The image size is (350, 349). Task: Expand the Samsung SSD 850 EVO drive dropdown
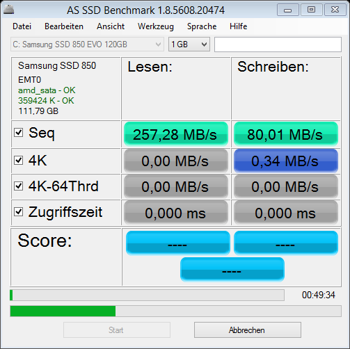(x=87, y=44)
